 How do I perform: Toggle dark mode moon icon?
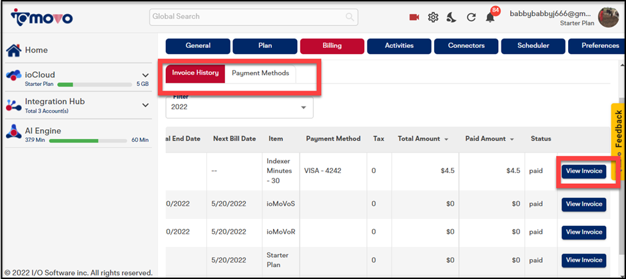click(x=452, y=17)
